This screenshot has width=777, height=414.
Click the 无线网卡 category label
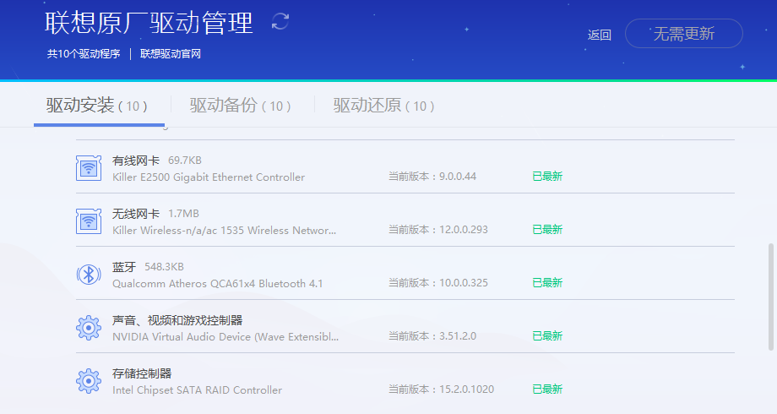tap(136, 214)
